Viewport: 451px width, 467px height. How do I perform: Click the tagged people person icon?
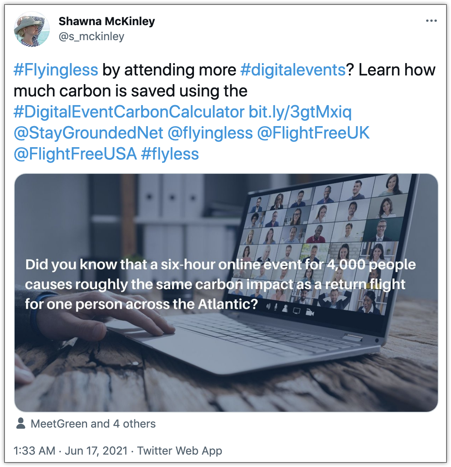click(21, 423)
